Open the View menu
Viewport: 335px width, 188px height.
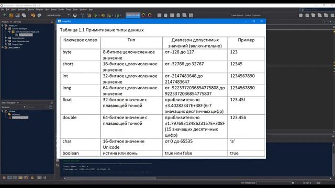tap(13, 9)
